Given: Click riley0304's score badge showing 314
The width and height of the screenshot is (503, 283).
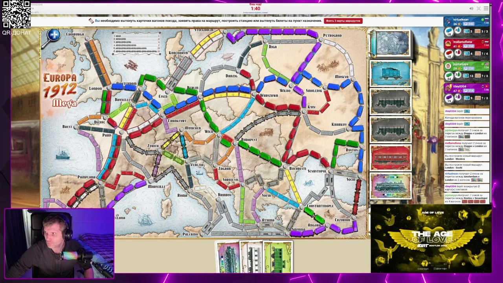Looking at the screenshot, I should tap(469, 91).
